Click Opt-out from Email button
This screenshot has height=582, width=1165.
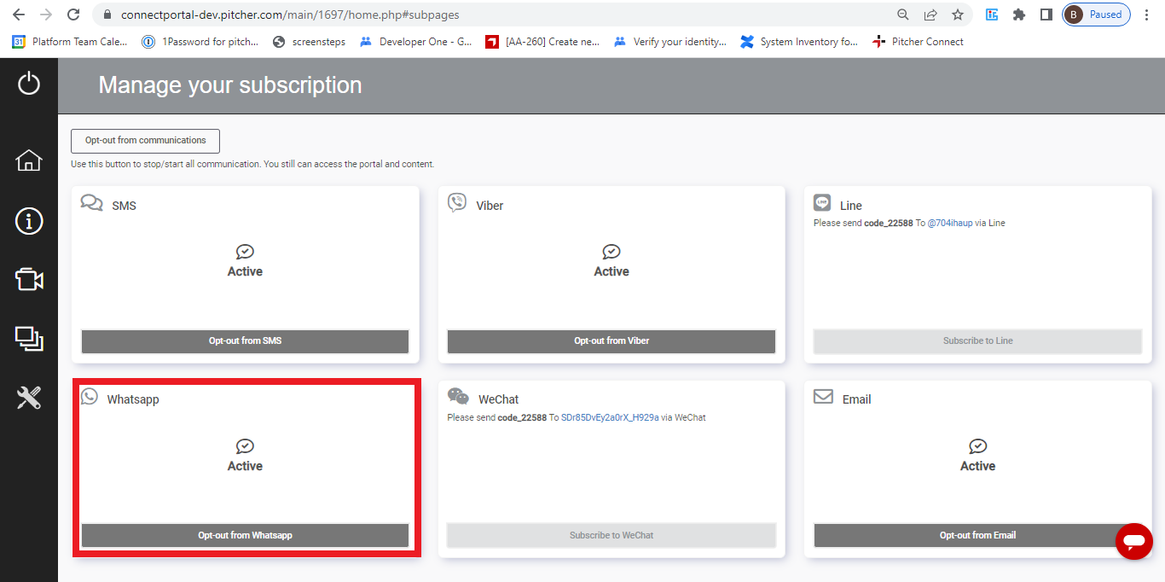pos(977,535)
